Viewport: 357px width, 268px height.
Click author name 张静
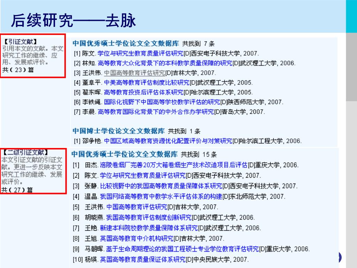pyautogui.click(x=91, y=186)
